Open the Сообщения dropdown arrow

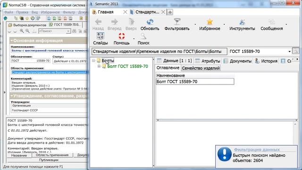pyautogui.click(x=286, y=25)
